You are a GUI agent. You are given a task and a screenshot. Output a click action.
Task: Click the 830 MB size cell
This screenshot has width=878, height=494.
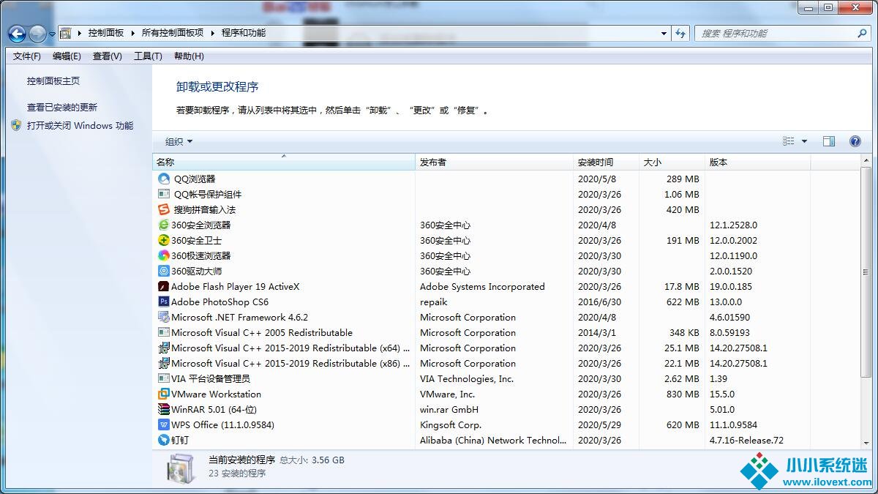tap(683, 394)
